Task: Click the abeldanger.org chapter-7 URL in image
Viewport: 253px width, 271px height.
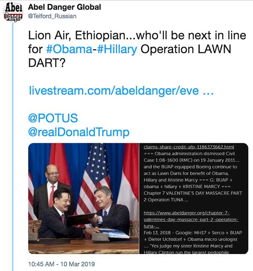Action: [x=191, y=219]
